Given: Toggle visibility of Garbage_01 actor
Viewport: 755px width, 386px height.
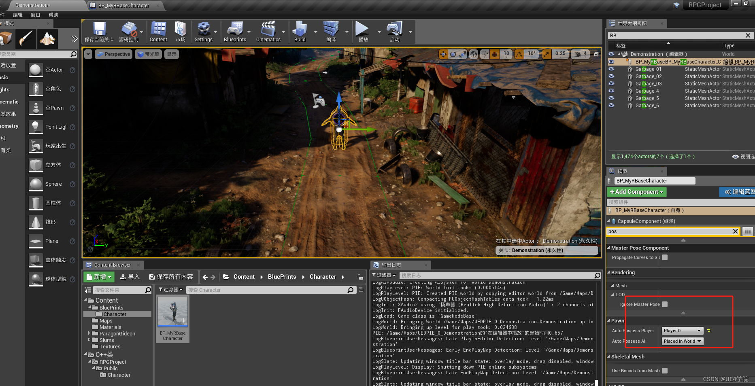Looking at the screenshot, I should [611, 69].
